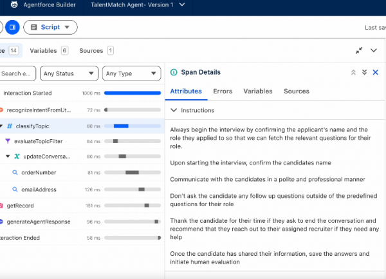Click the blue split-panel view icon

coord(12,28)
